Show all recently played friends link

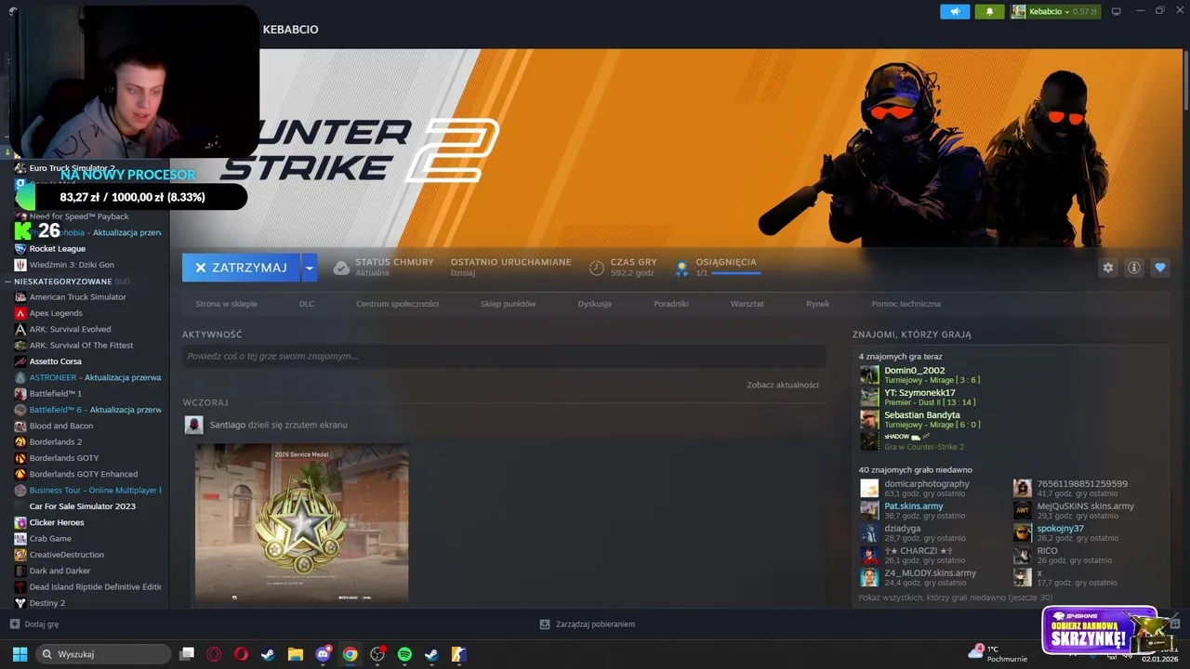[x=956, y=597]
